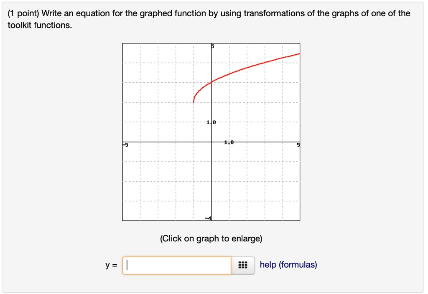This screenshot has height=294, width=428.
Task: Click the '(Click on graph to enlarge)' caption
Action: point(211,238)
